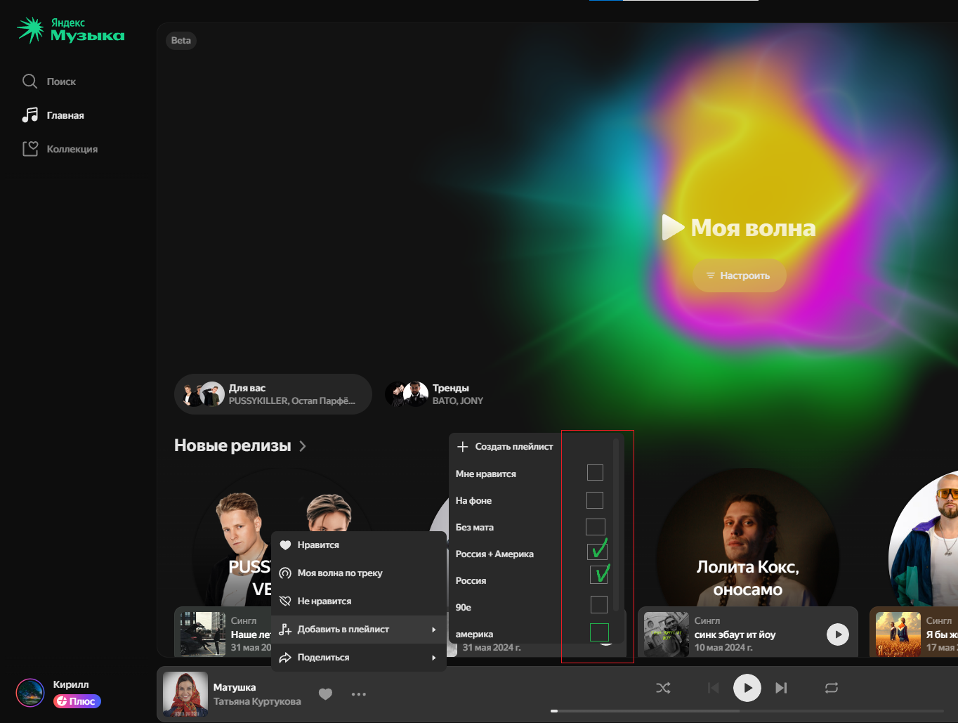958x723 pixels.
Task: Select Не нравится in the context menu
Action: [x=359, y=601]
